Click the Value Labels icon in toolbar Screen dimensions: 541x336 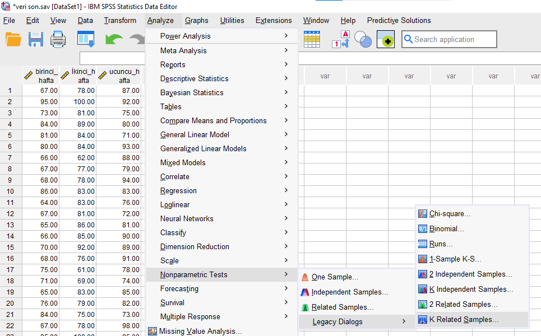click(341, 39)
